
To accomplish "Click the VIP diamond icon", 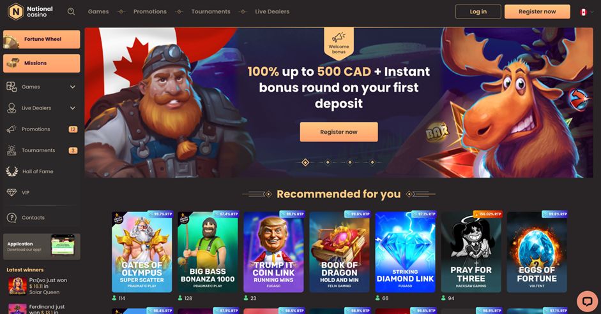I will [x=12, y=193].
